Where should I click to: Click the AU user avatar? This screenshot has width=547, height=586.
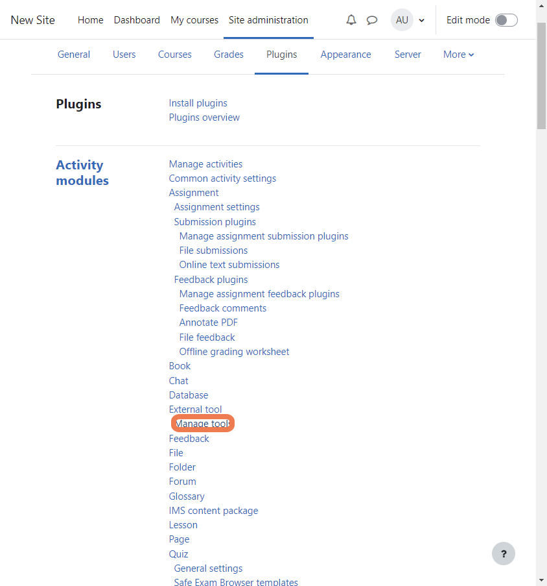point(402,20)
